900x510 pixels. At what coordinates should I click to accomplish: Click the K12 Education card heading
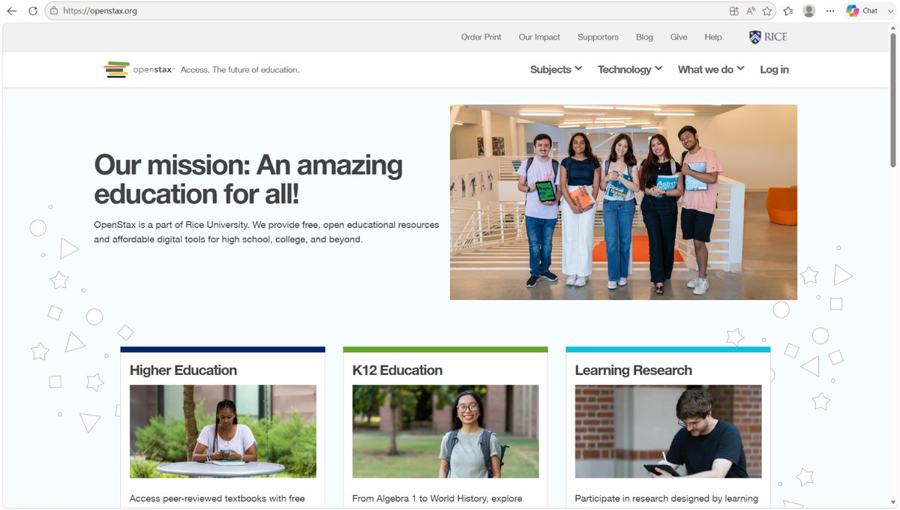click(x=397, y=370)
